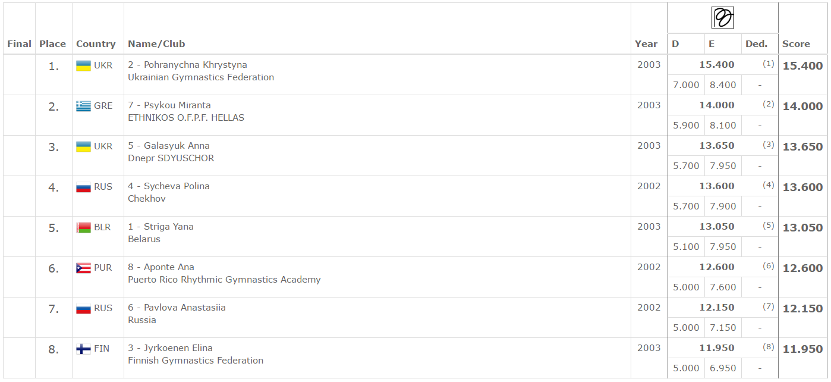The image size is (831, 382).
Task: Click Russia flag beside Pavlova Anastasiia
Action: click(x=83, y=308)
